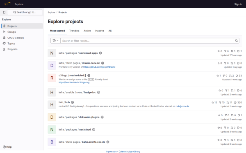The width and height of the screenshot is (246, 153).
Task: Click forks count for hub project
Action: [222, 102]
